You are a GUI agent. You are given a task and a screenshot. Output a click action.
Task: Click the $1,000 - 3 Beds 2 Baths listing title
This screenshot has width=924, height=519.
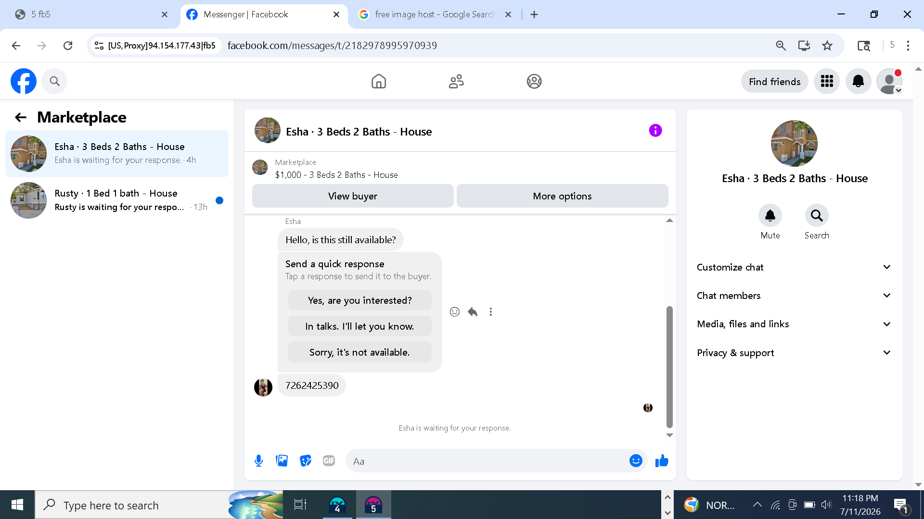pyautogui.click(x=336, y=175)
